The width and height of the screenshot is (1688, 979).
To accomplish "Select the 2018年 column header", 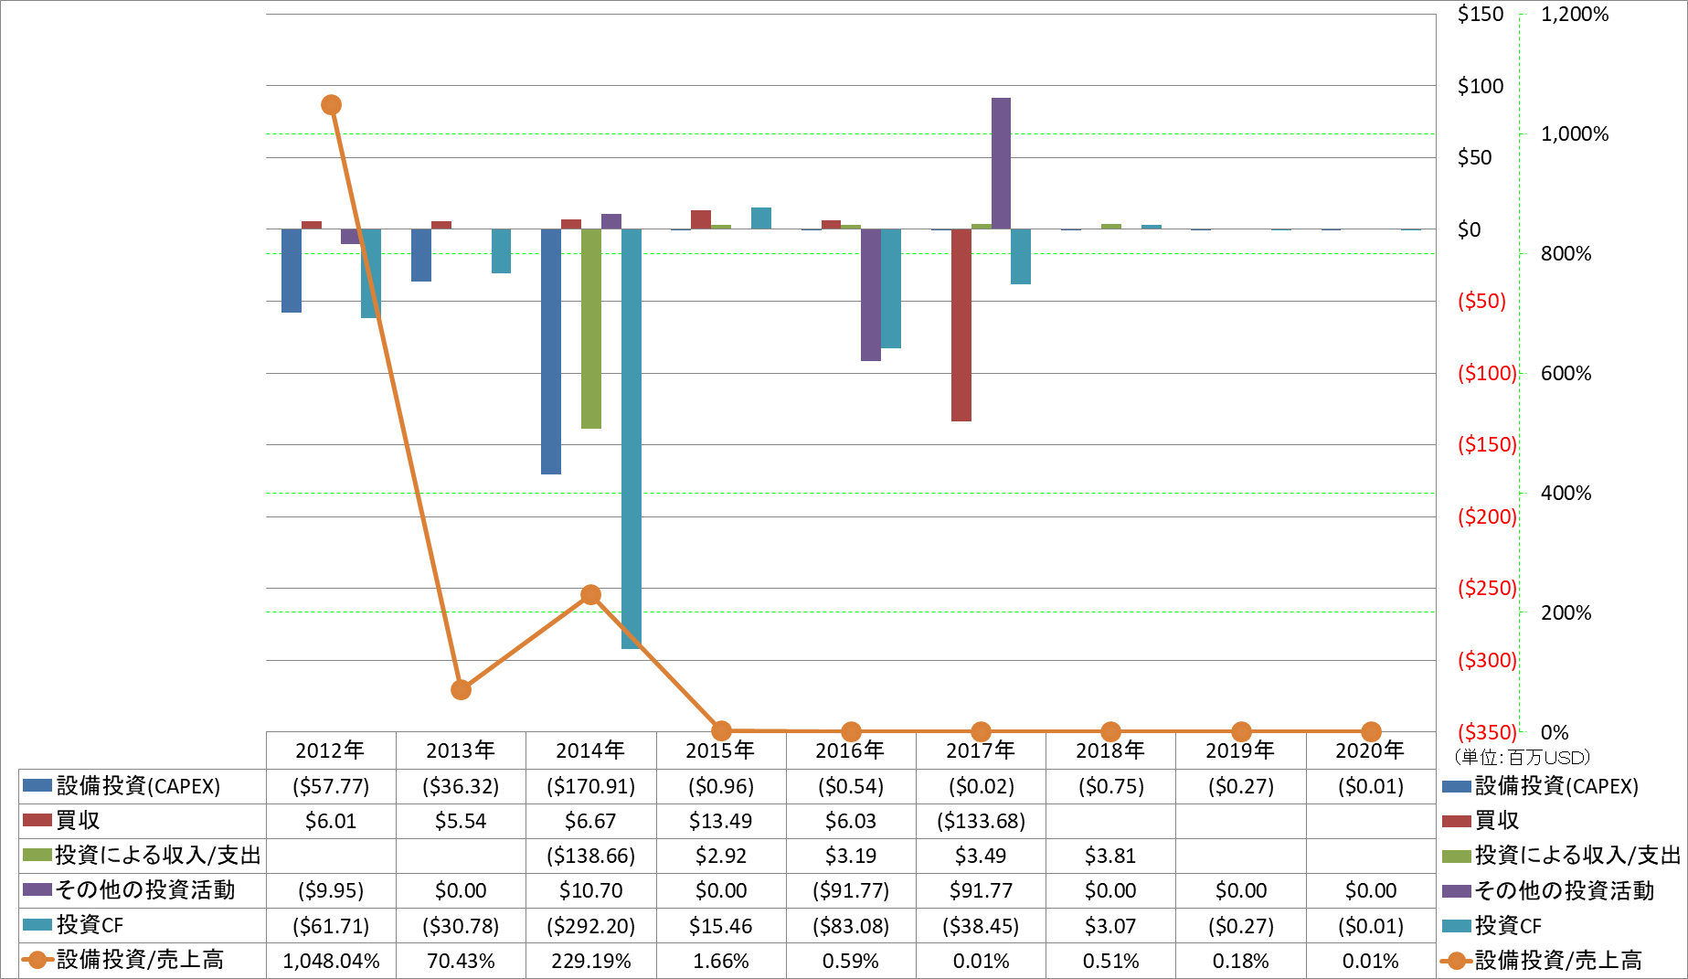I will 1110,750.
